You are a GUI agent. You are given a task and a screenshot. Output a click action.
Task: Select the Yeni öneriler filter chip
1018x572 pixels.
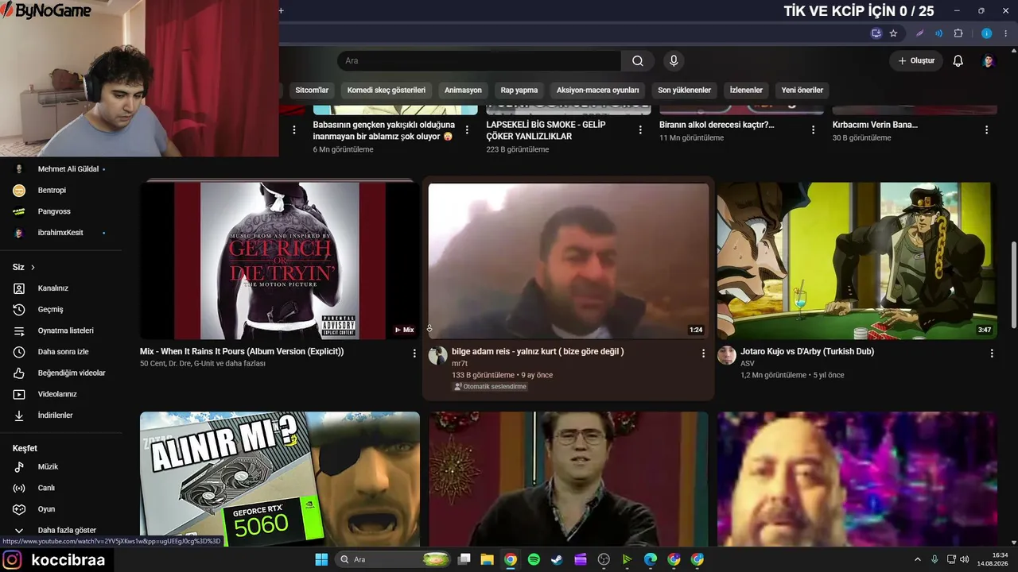point(802,91)
